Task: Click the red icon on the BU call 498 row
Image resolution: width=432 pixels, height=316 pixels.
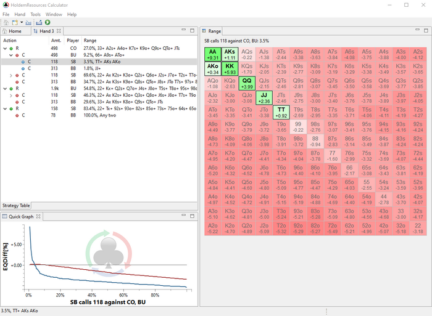Action: pos(17,55)
